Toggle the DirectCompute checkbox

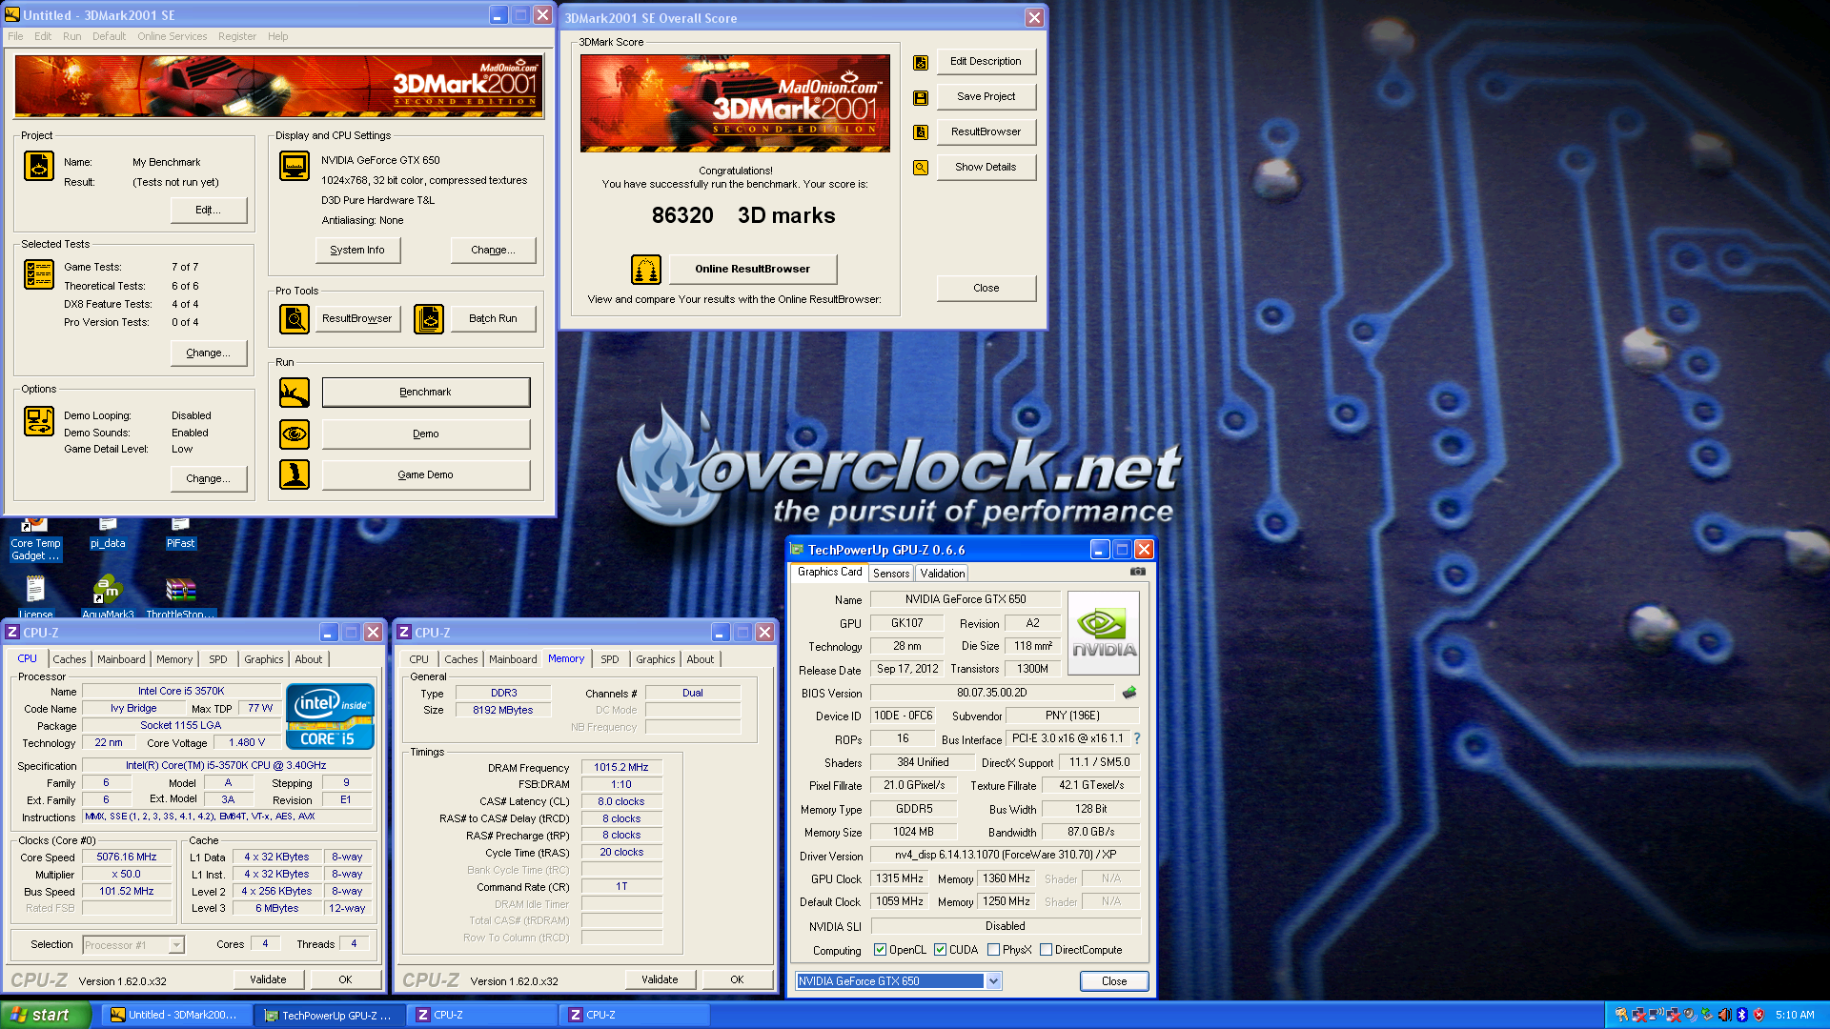point(1046,950)
